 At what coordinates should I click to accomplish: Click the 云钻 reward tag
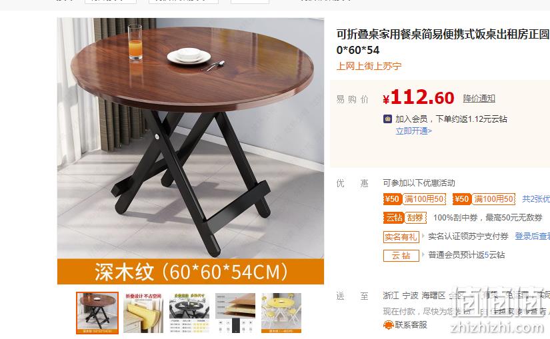click(x=401, y=256)
